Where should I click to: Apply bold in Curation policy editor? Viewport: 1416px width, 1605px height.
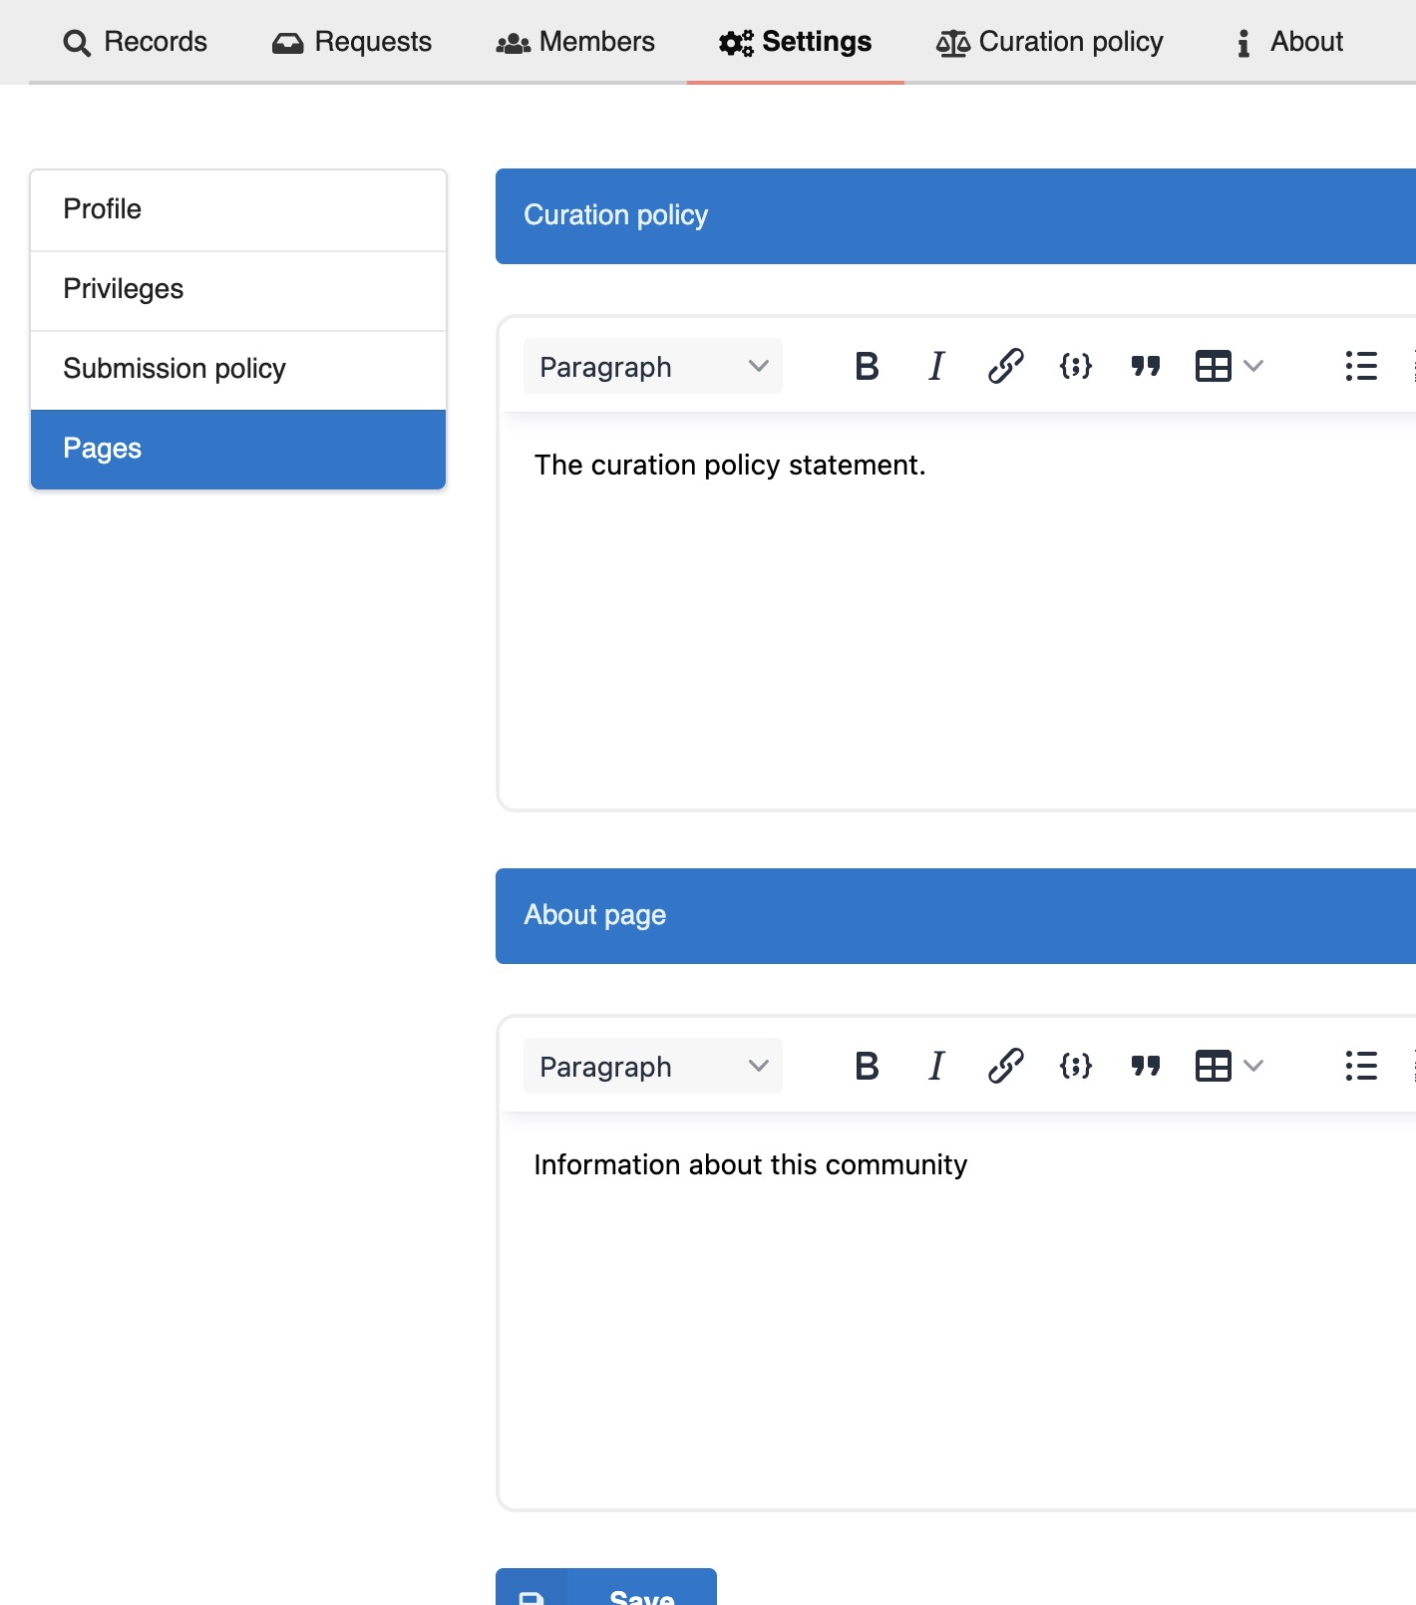click(x=867, y=366)
